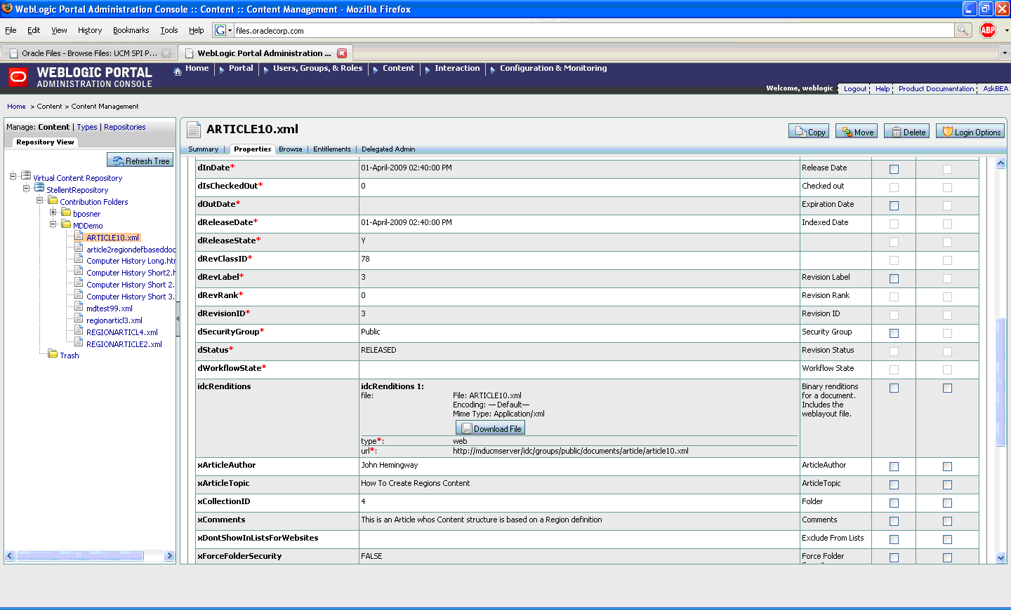Switch to the Browse tab
1011x610 pixels.
pos(290,149)
